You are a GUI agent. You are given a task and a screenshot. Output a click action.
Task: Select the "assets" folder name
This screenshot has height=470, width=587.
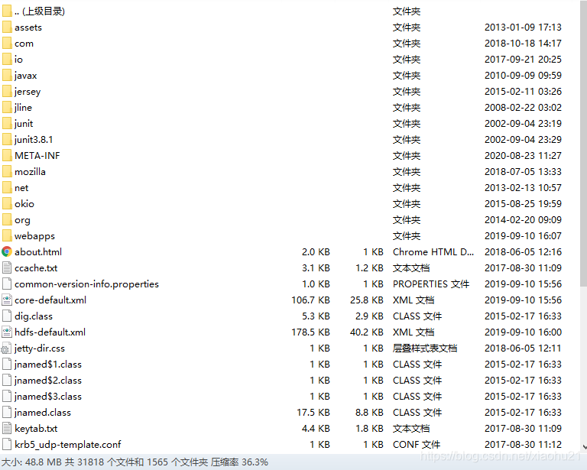(28, 28)
